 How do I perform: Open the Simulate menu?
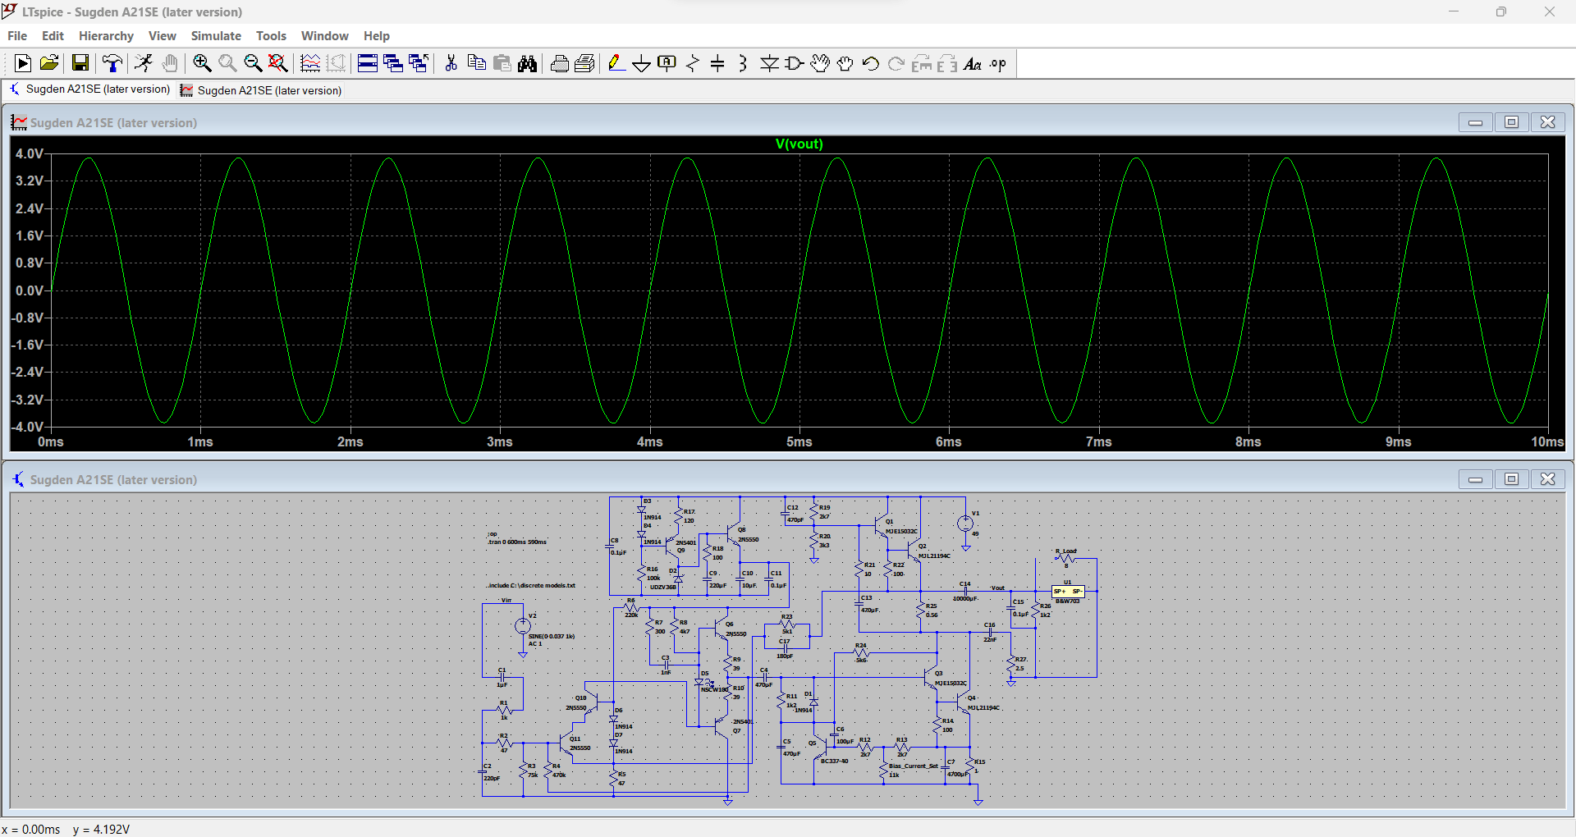(216, 36)
